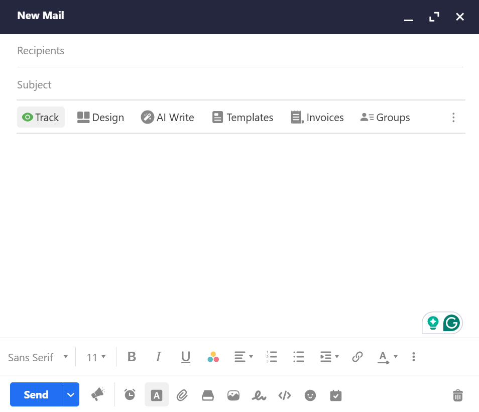The width and height of the screenshot is (479, 412).
Task: Click the calendar checkmark icon
Action: pos(336,395)
